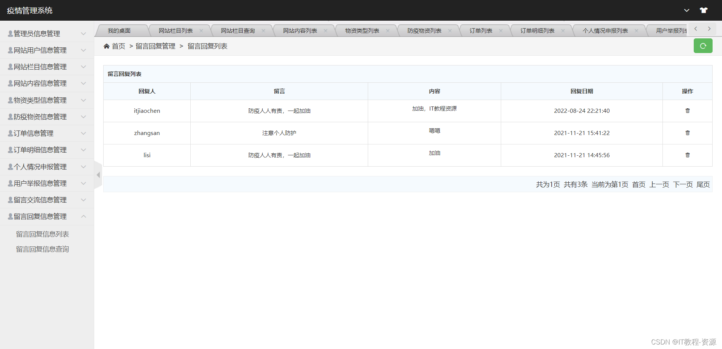Open the skin theme shirt icon
The image size is (722, 349).
coord(704,10)
